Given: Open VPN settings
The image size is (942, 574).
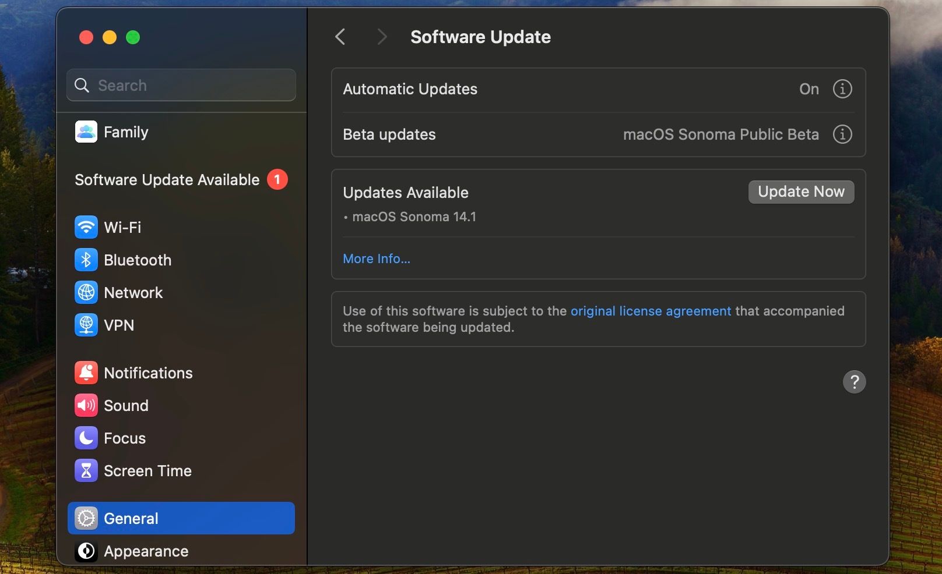Looking at the screenshot, I should [x=118, y=325].
